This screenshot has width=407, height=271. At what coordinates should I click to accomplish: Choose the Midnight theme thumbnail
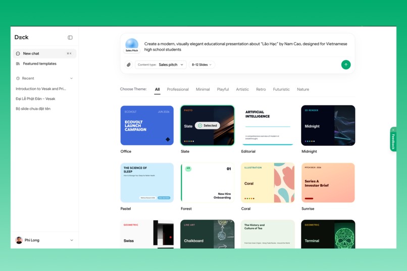(328, 125)
